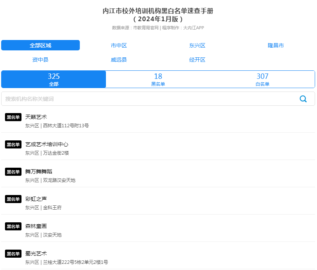Viewport: 317px width, 270px height.
Task: Switch to 隆昌市 region
Action: [276, 45]
